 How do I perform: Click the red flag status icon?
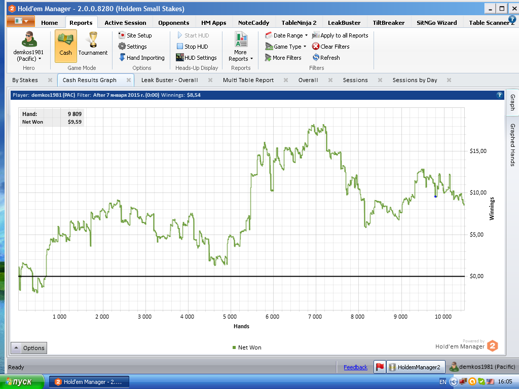380,367
